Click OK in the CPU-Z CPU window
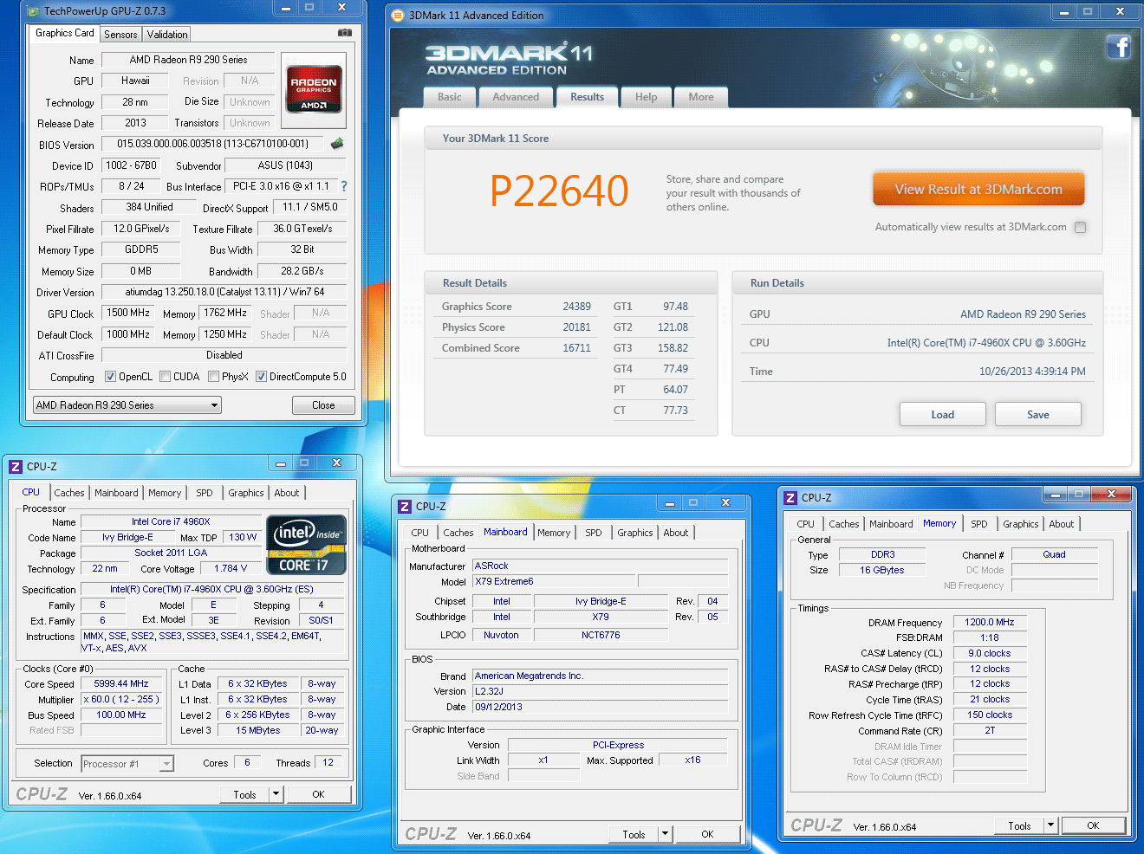The width and height of the screenshot is (1144, 854). (318, 794)
